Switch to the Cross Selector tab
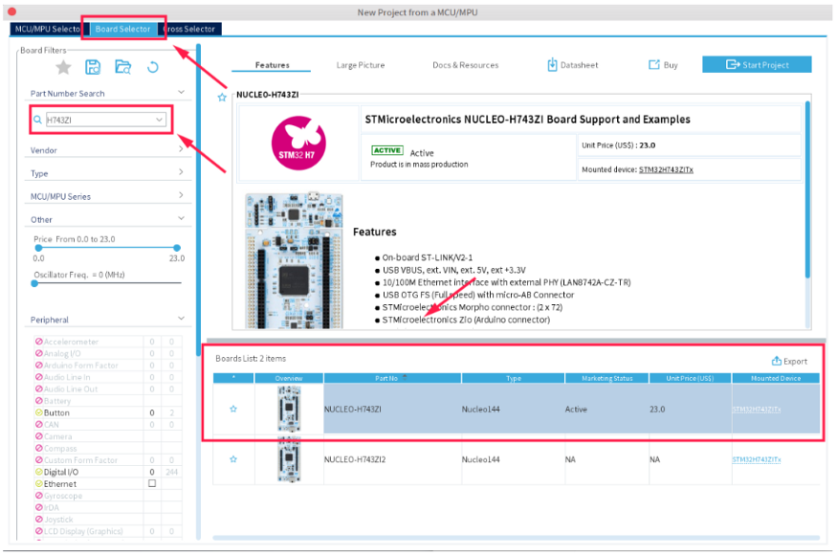Screen dimensions: 837x555 [x=189, y=29]
